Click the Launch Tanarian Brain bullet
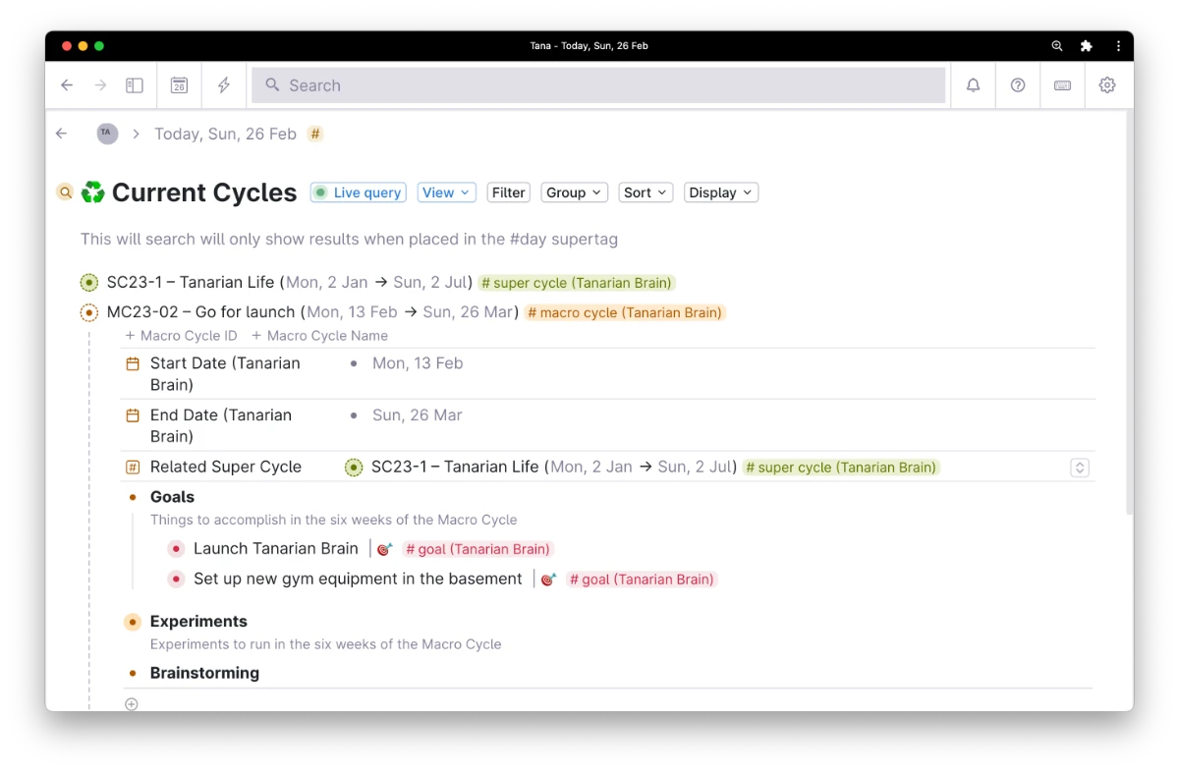This screenshot has width=1179, height=771. pyautogui.click(x=176, y=549)
